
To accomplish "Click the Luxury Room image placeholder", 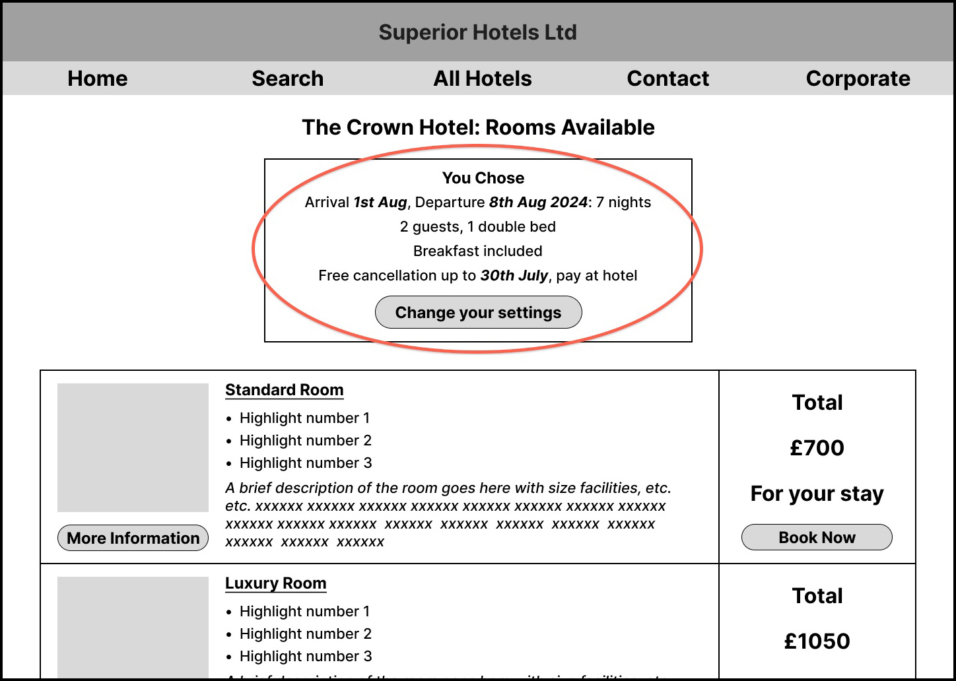I will pos(133,628).
